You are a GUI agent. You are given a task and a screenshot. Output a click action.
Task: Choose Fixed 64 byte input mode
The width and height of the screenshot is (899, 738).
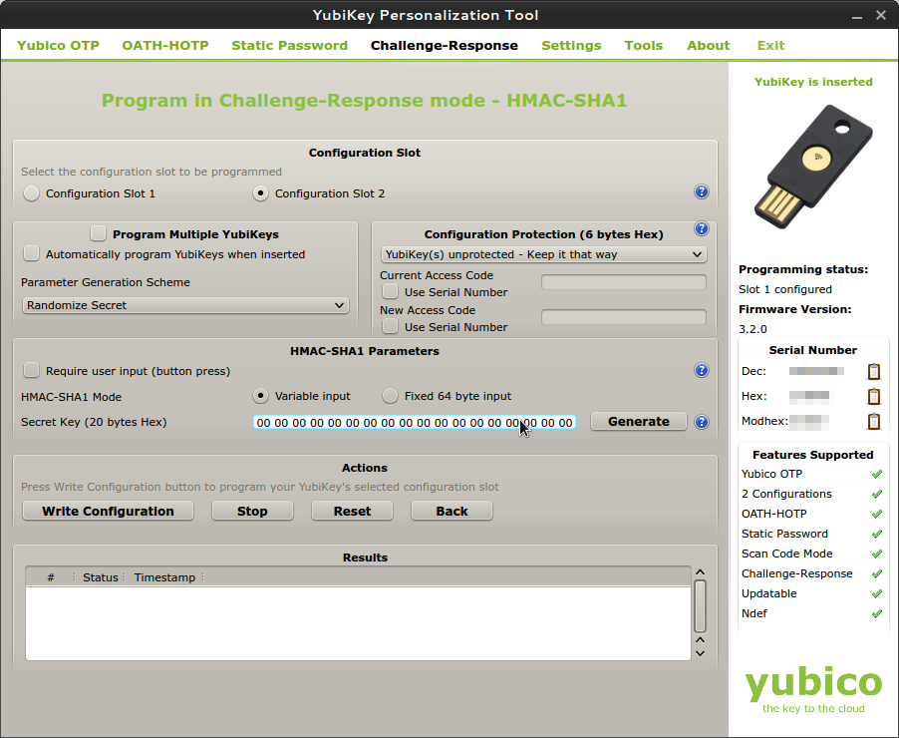391,396
